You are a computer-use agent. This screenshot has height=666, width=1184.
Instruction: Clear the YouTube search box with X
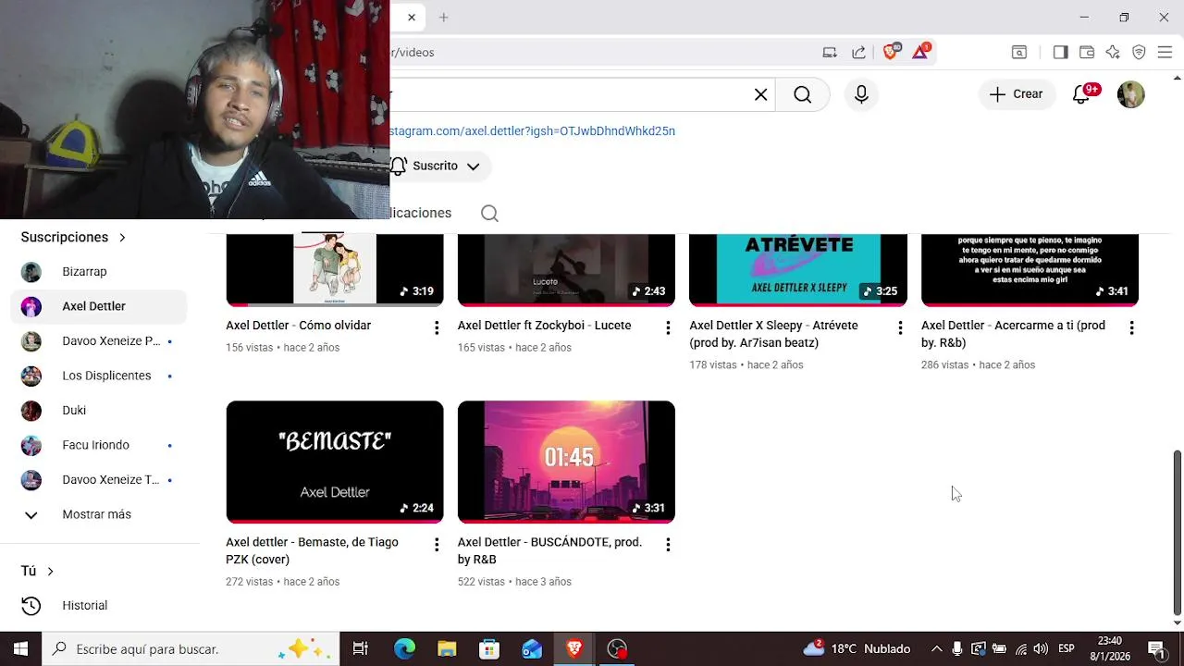(x=760, y=94)
